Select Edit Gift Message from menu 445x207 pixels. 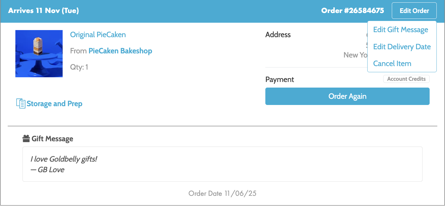point(400,30)
